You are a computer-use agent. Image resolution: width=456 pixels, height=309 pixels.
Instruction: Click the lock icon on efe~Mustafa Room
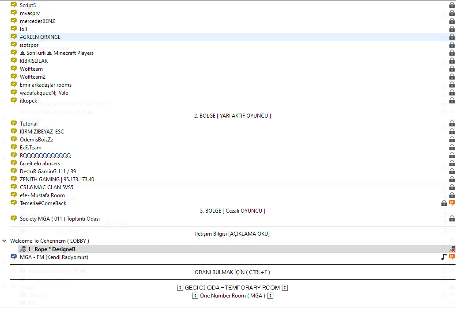(x=452, y=195)
